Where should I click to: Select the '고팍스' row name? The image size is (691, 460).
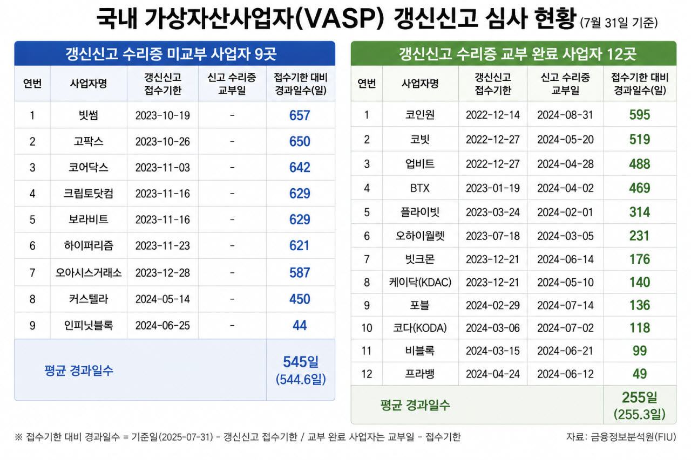pyautogui.click(x=89, y=141)
